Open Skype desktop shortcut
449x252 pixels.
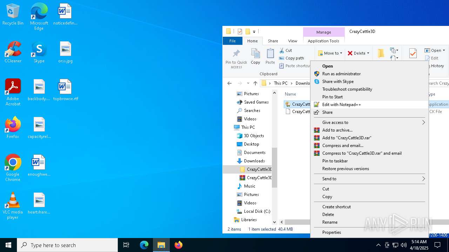(x=39, y=52)
